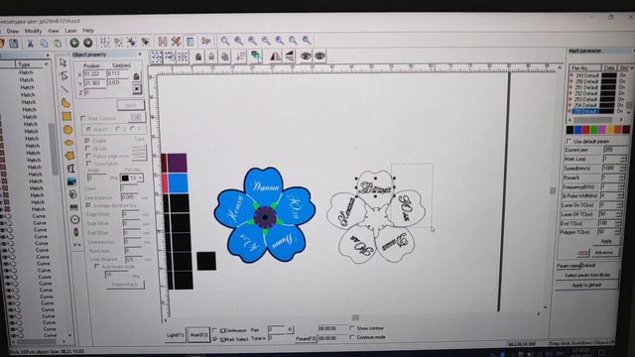Click the Paste icon in toolbar

tap(58, 43)
